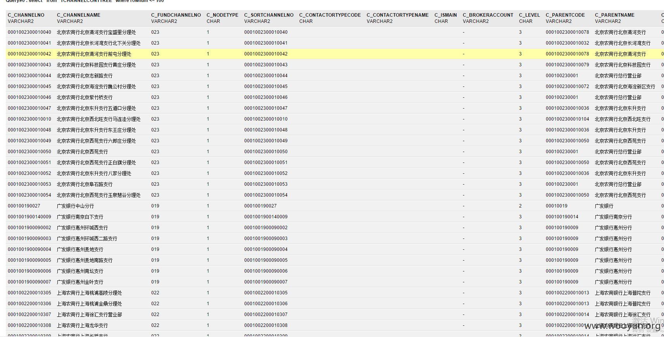Select channel number cell 000100190027

point(24,206)
